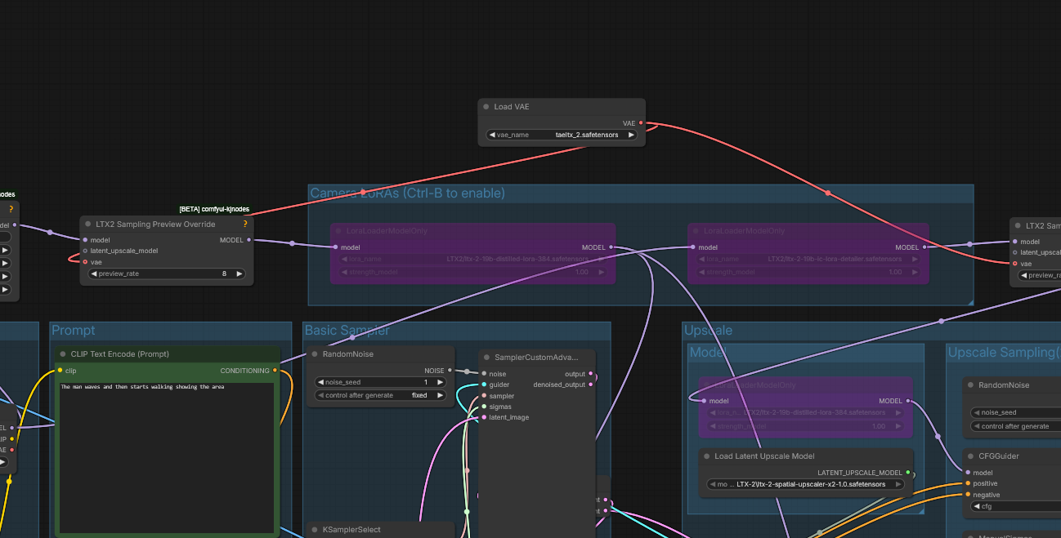Open the orange help icon on LTX2 Sampling Preview Override
This screenshot has height=538, width=1061.
pos(245,224)
